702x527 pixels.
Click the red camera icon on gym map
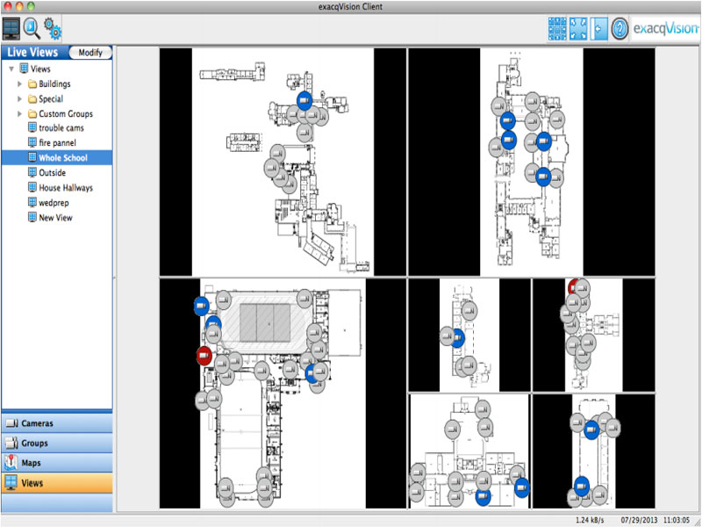click(204, 356)
